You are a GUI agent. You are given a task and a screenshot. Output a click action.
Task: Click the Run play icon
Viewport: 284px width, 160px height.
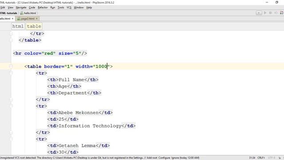pyautogui.click(x=265, y=13)
